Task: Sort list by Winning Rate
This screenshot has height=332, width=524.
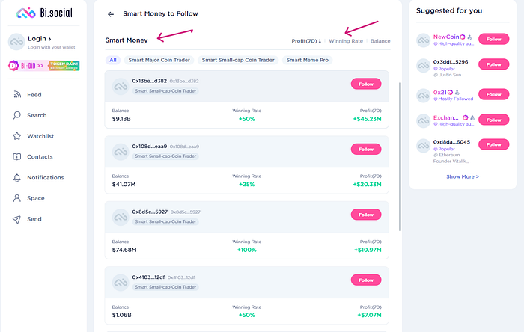Action: 346,40
